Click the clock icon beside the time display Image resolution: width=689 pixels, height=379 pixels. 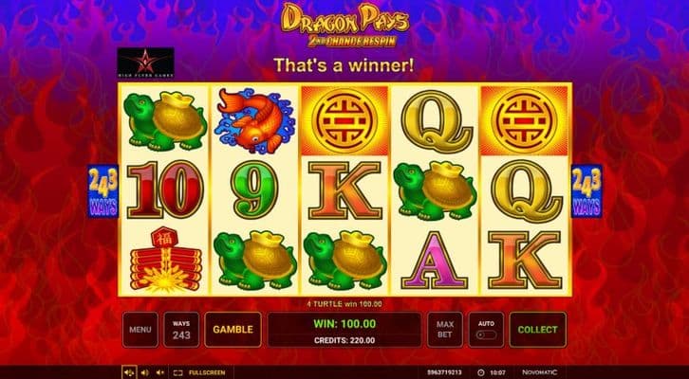coord(480,373)
